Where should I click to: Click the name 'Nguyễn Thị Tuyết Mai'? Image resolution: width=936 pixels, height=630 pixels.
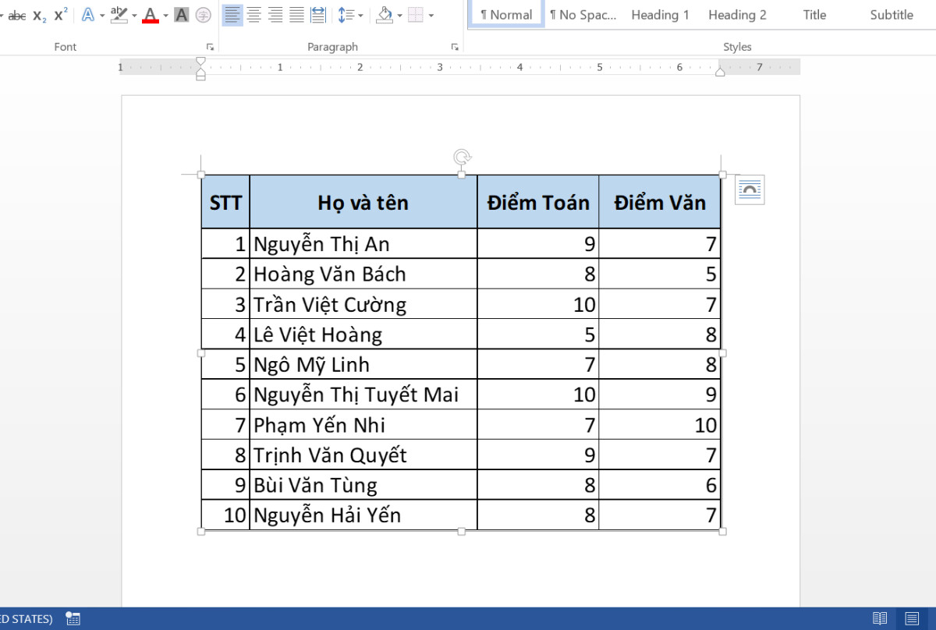click(x=356, y=395)
